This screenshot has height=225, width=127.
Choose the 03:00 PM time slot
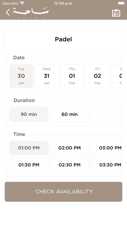coord(107,148)
